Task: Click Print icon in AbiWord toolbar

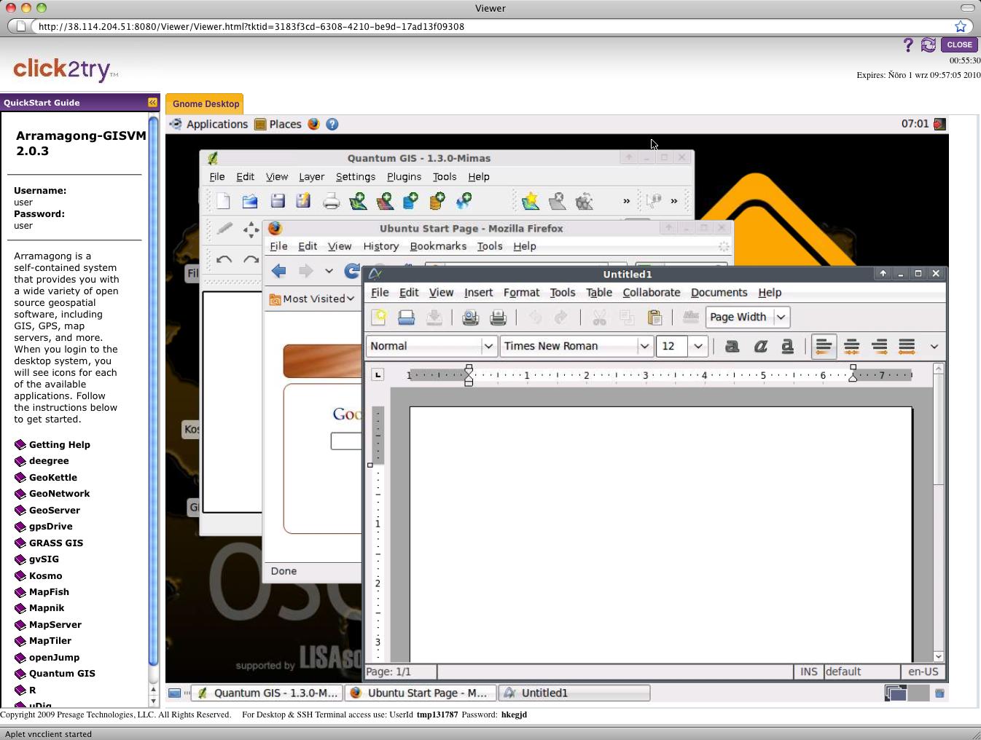Action: (x=498, y=318)
